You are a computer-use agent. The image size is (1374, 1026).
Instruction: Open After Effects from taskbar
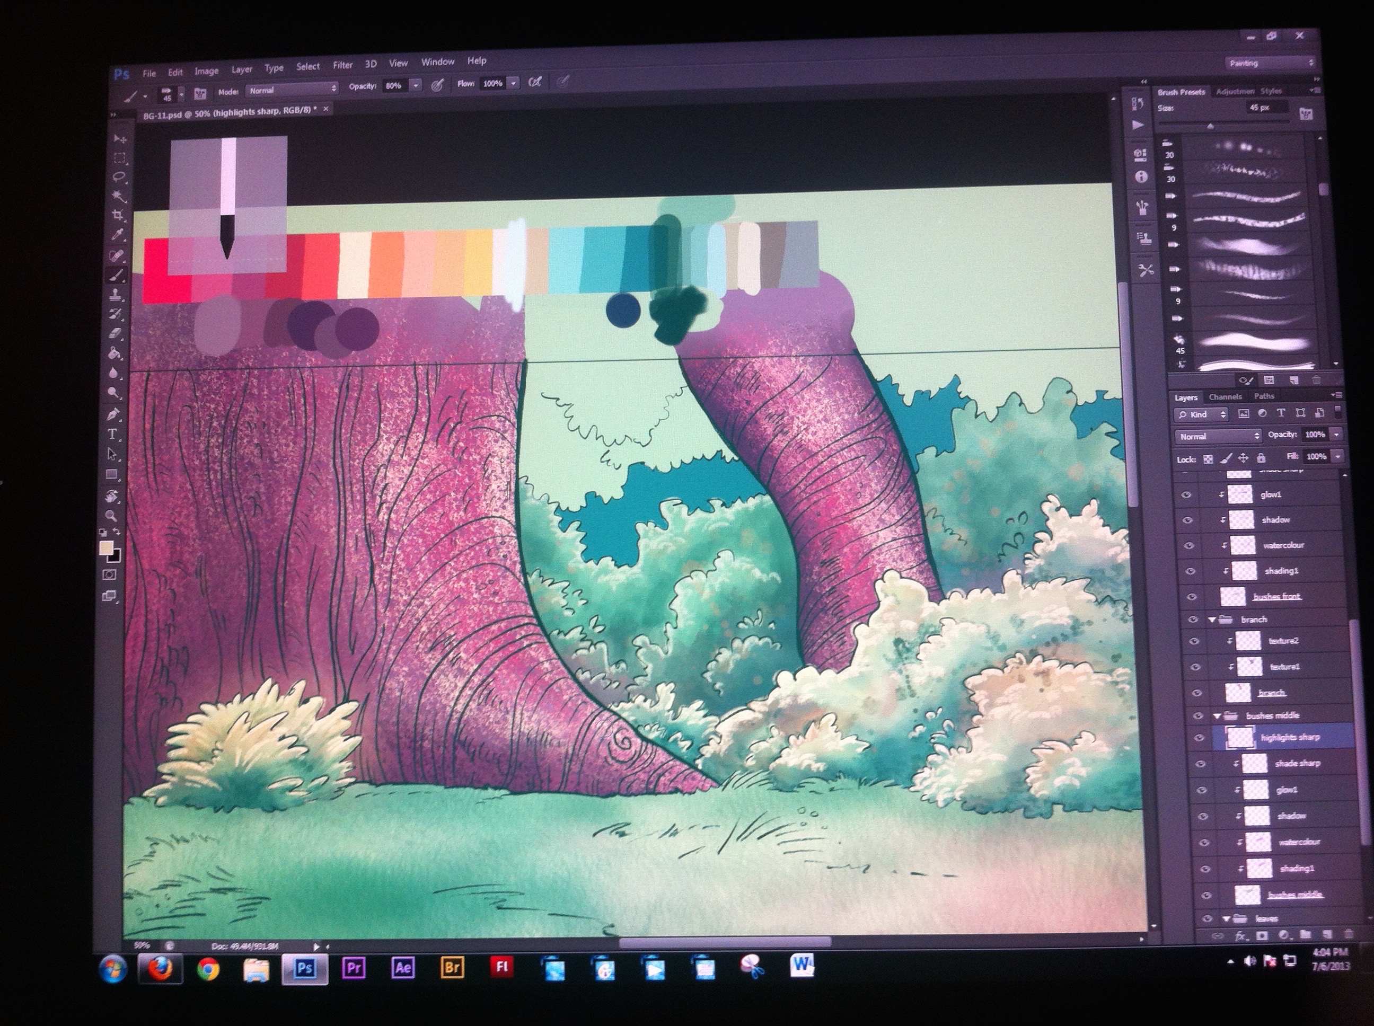403,967
